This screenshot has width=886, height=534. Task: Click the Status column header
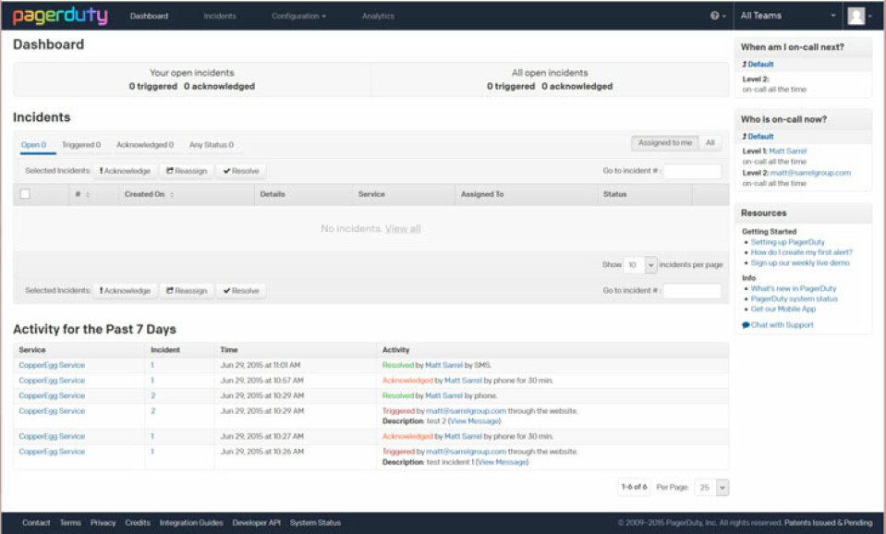[x=614, y=194]
